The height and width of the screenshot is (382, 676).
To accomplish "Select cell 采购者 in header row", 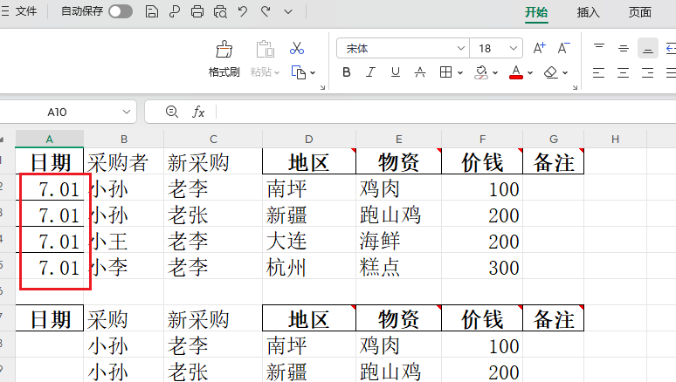I will (123, 162).
